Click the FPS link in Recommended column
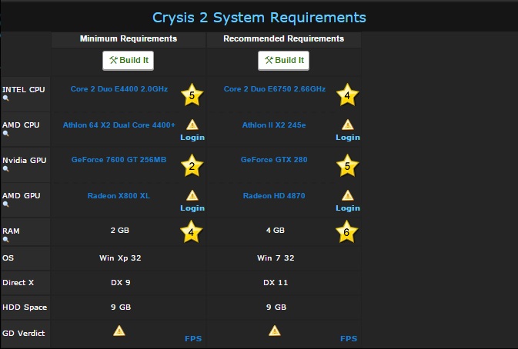Viewport: 518px width, 349px height. [349, 339]
